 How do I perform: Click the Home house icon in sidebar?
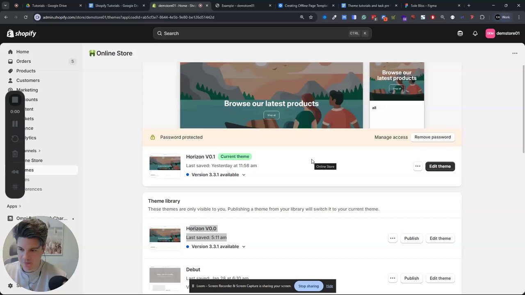click(x=10, y=52)
